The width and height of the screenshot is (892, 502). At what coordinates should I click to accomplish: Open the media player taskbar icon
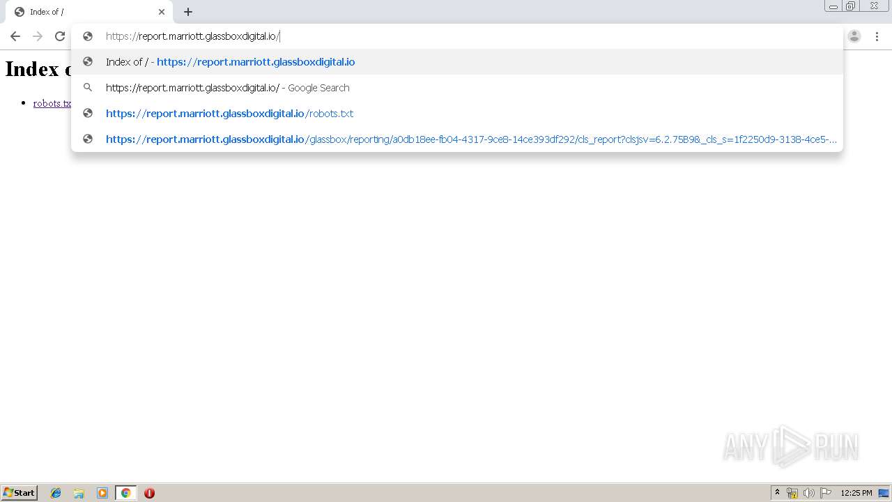[102, 493]
